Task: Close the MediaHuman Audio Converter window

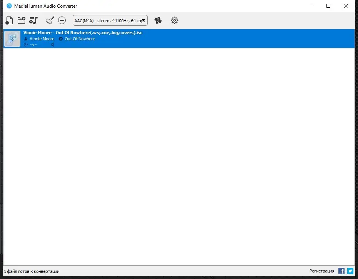Action: [346, 6]
